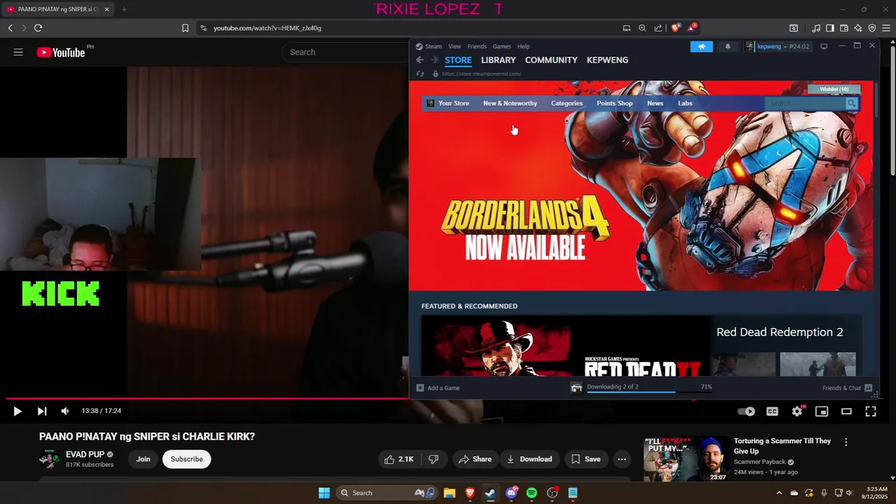This screenshot has height=504, width=896.
Task: Open YouTube hamburger guide menu
Action: [18, 52]
